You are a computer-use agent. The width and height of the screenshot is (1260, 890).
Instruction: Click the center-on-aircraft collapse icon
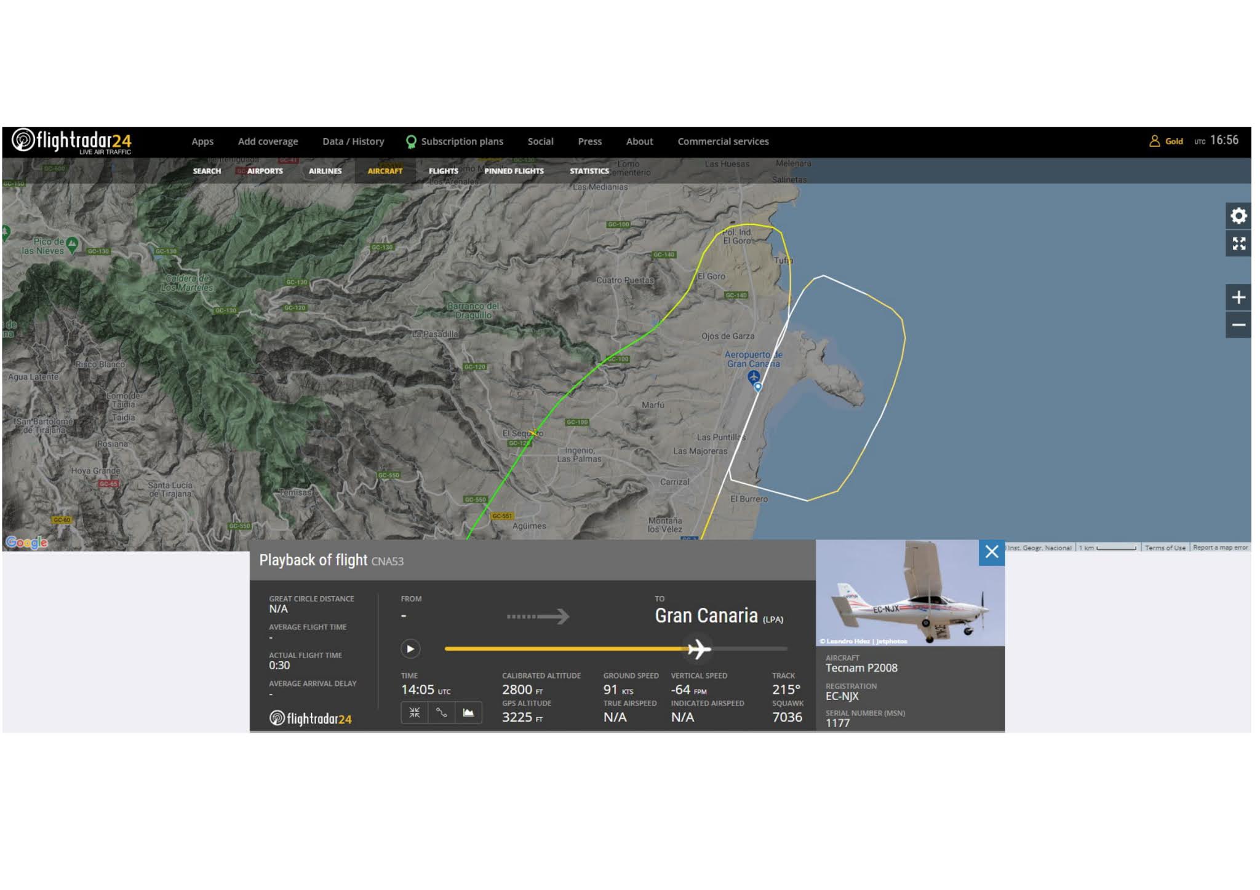click(414, 712)
